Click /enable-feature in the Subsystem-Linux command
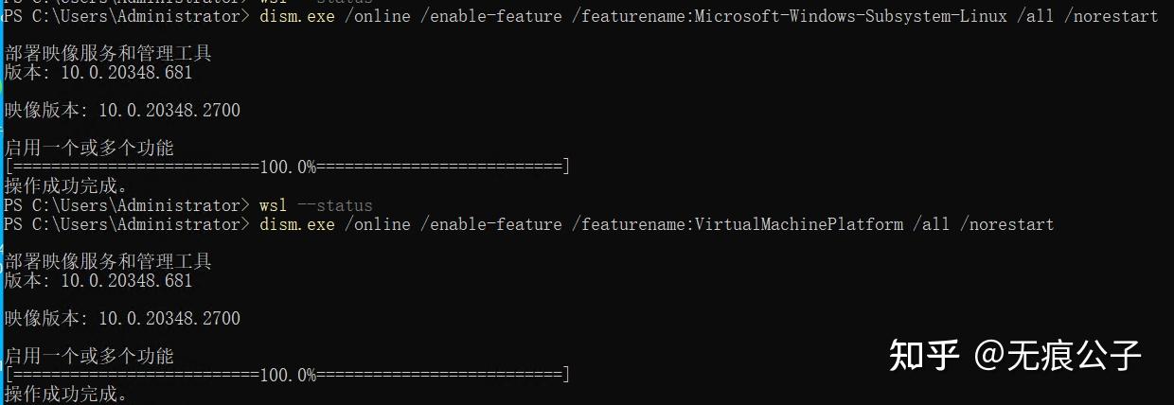This screenshot has height=405, width=1174. (x=490, y=16)
